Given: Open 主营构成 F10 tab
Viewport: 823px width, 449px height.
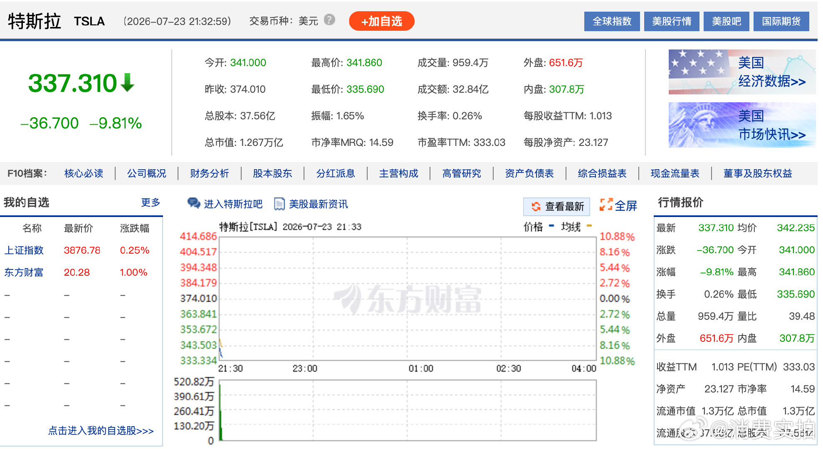Looking at the screenshot, I should click(398, 173).
